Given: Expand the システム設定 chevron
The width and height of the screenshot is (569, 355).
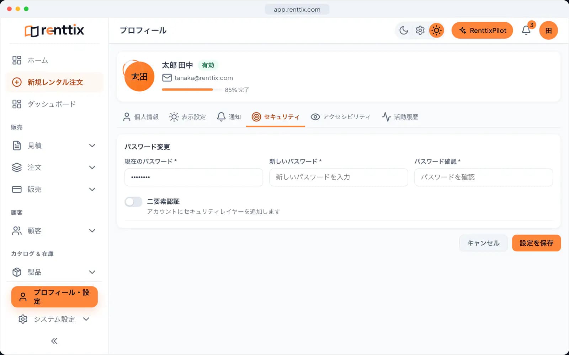Looking at the screenshot, I should click(x=86, y=319).
